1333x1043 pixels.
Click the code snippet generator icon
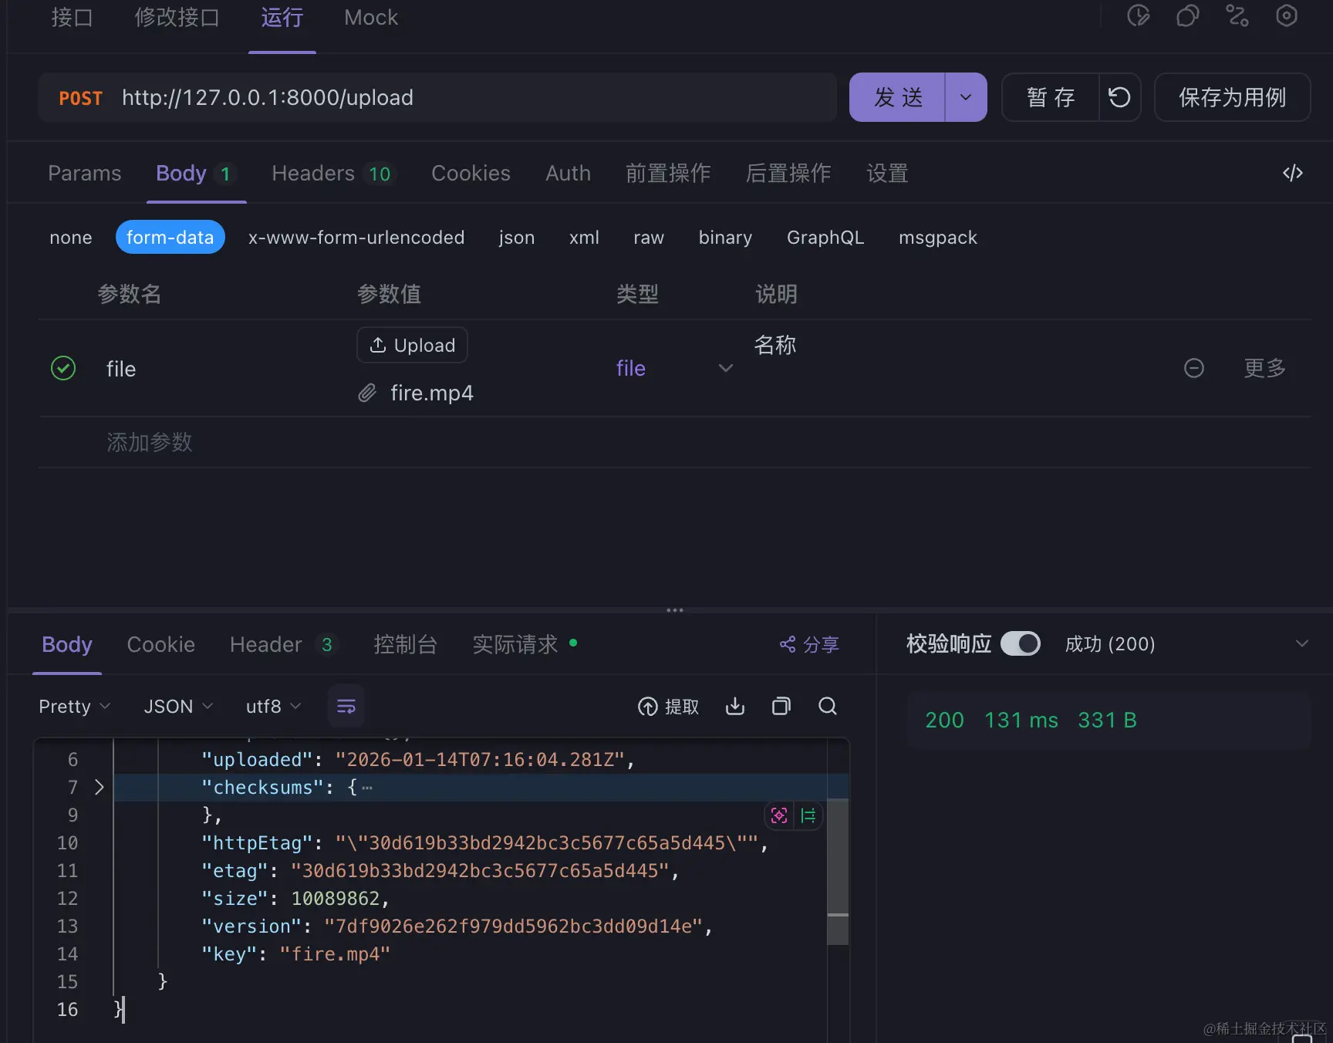click(1292, 174)
